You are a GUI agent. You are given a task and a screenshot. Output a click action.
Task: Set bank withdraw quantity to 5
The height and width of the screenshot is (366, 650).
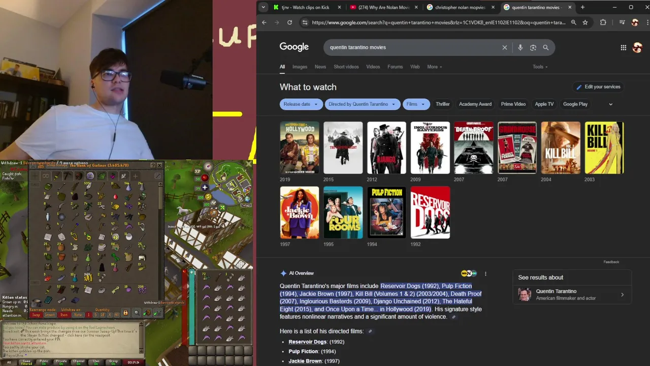[96, 315]
